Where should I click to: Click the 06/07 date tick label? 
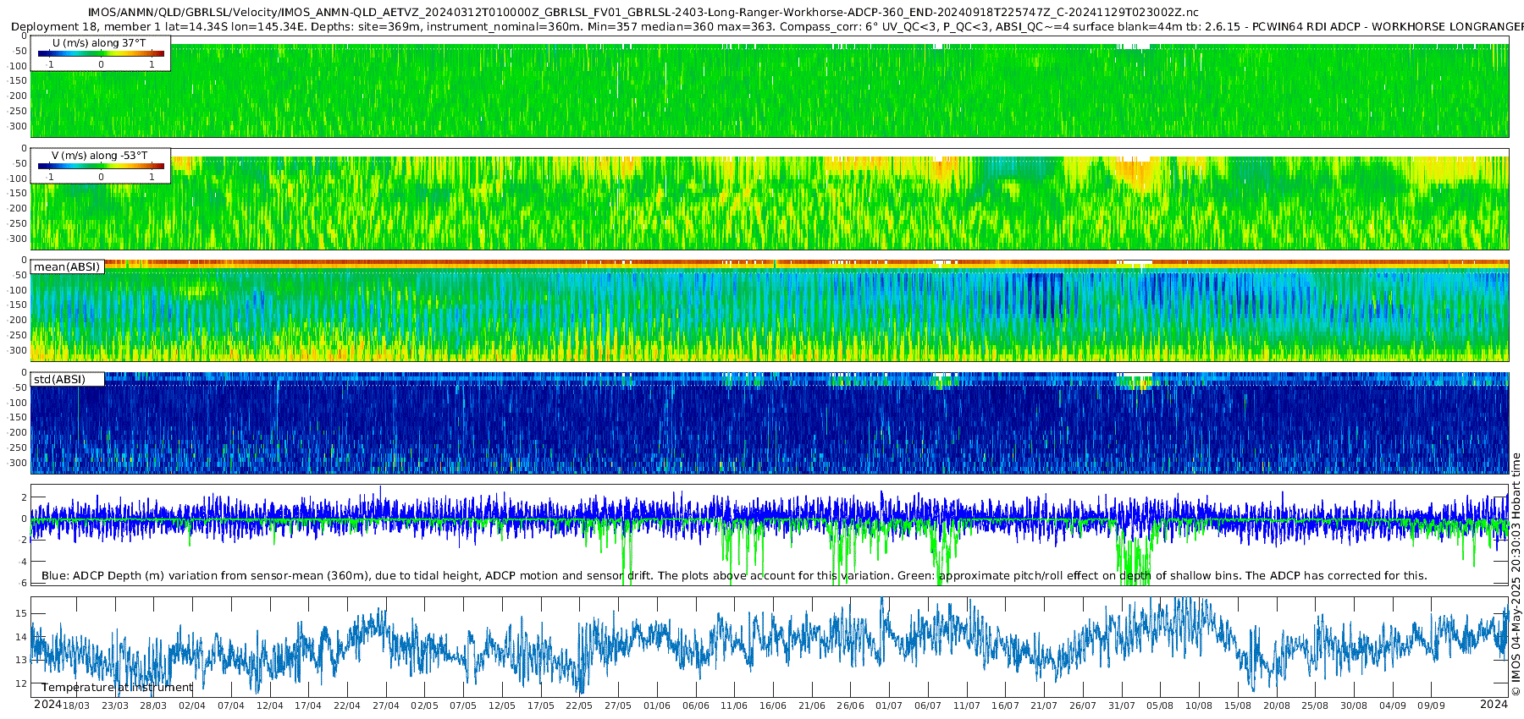click(x=928, y=705)
